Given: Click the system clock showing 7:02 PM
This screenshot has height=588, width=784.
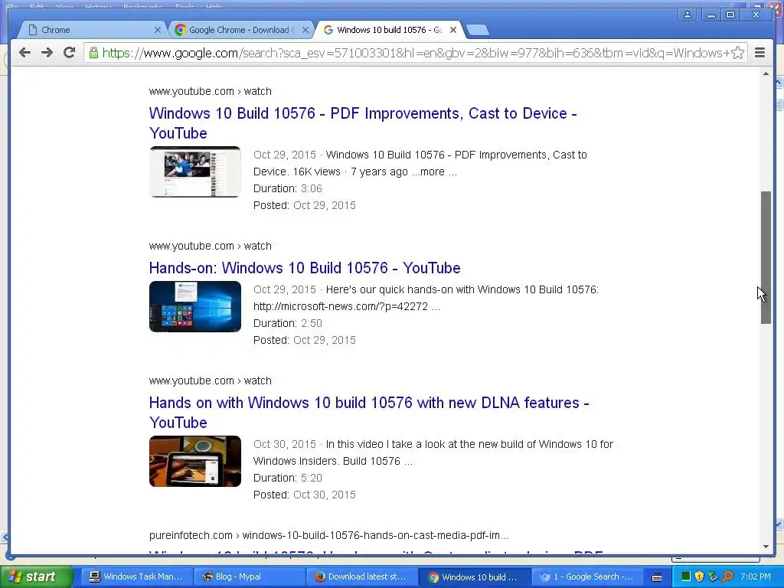Looking at the screenshot, I should coord(756,577).
